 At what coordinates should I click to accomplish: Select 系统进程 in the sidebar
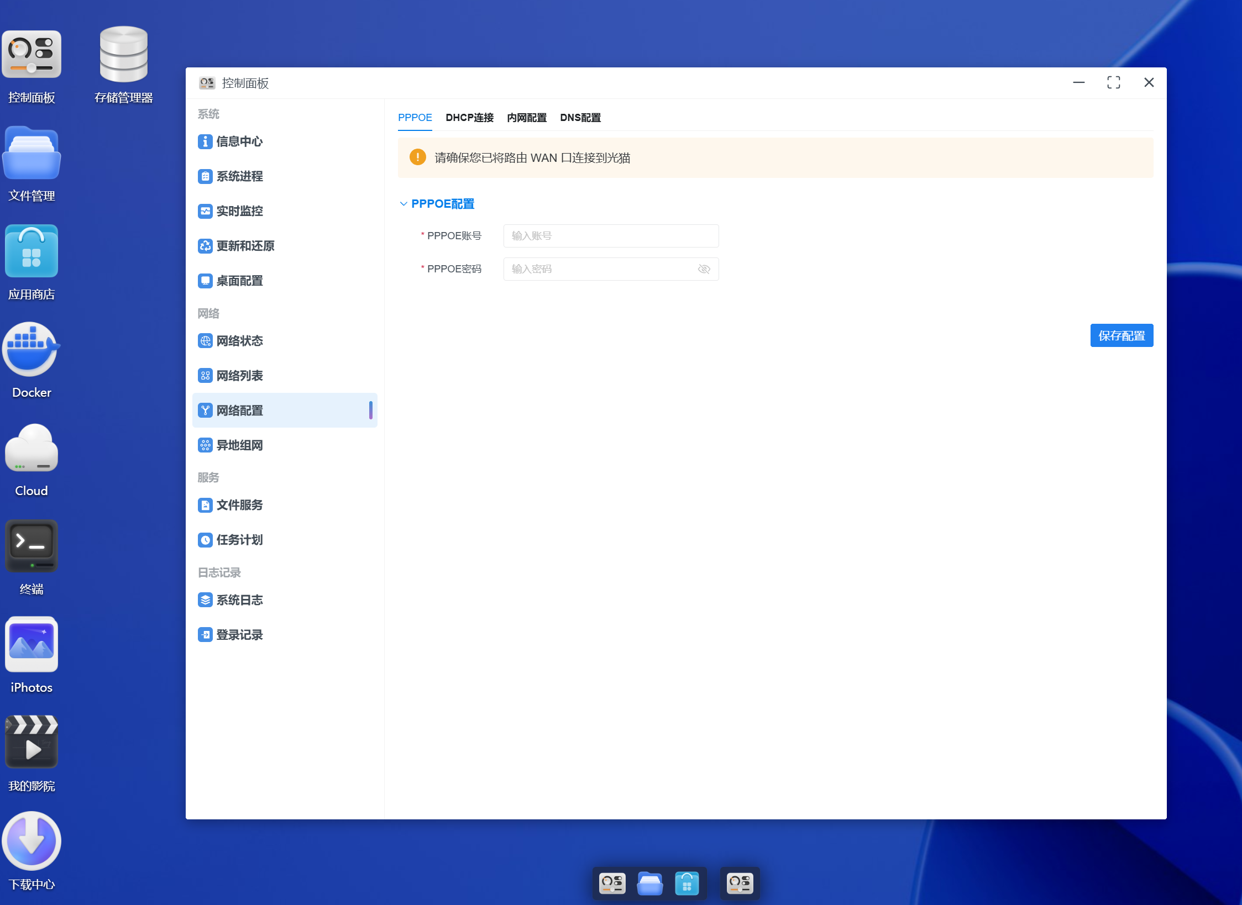285,176
